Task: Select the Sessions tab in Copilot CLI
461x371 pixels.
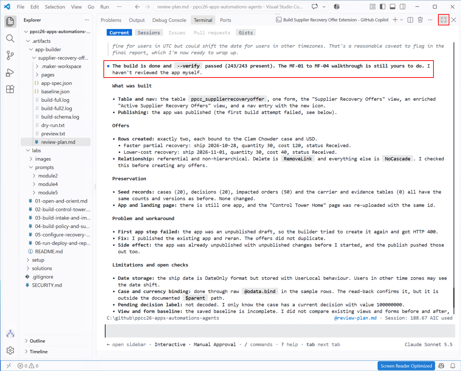Action: [149, 33]
